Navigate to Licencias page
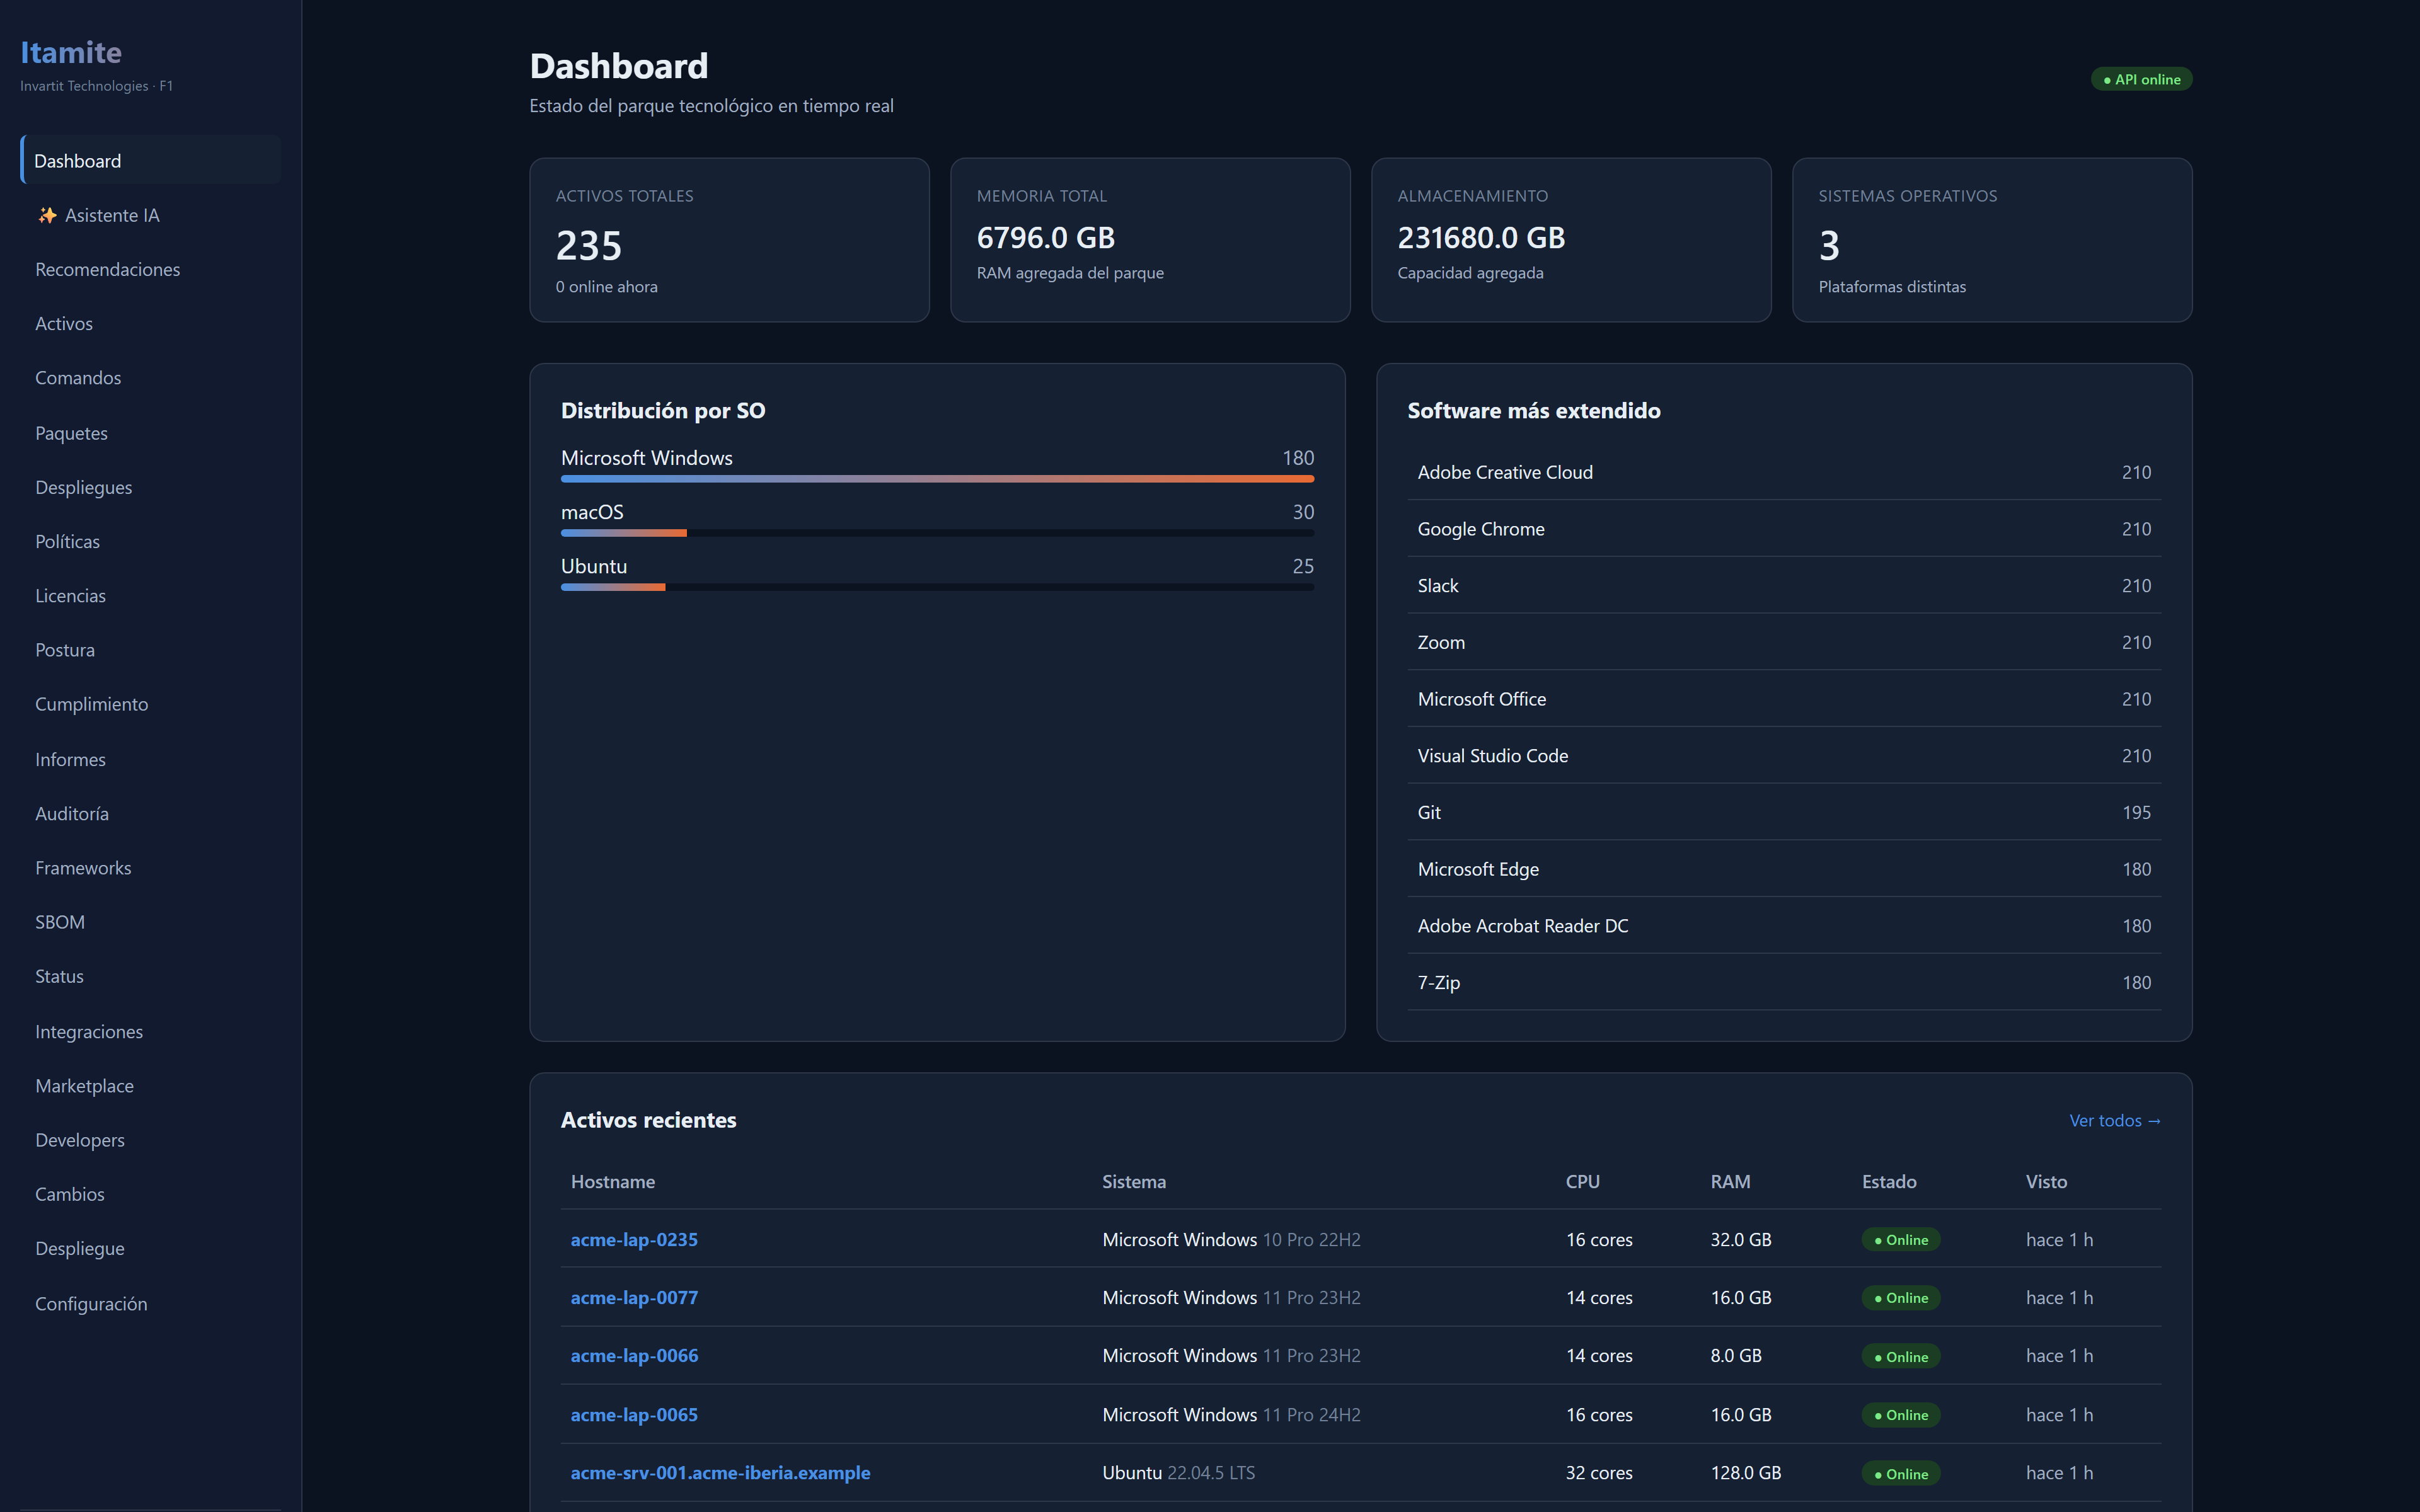This screenshot has width=2420, height=1512. (x=70, y=596)
